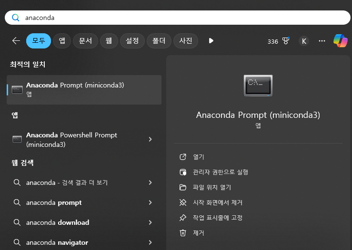Expand chevron for 'anaconda - 검색 결과 더 보기'
The image size is (352, 250).
(150, 183)
